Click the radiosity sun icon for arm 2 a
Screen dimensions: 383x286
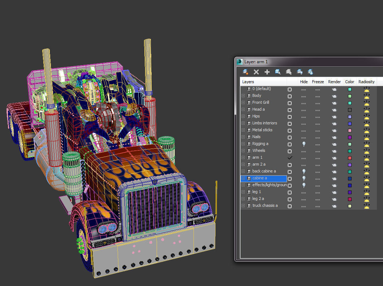click(367, 165)
